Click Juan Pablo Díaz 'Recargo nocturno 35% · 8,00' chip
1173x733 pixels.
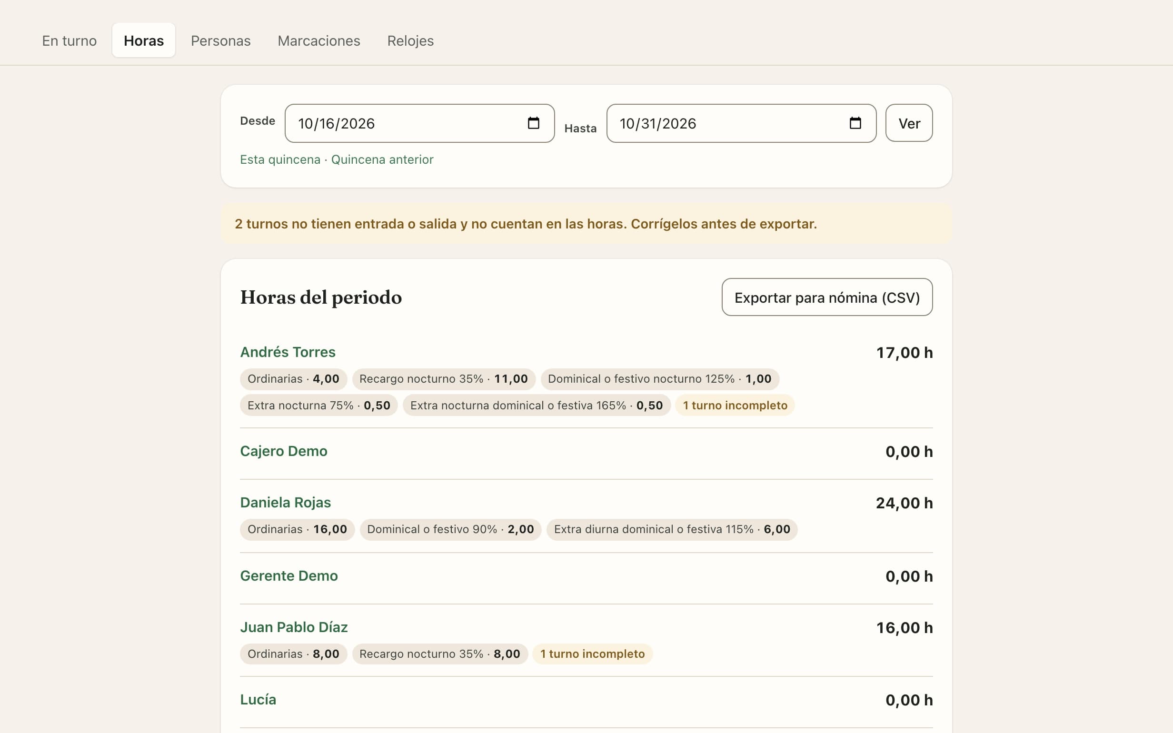point(439,654)
